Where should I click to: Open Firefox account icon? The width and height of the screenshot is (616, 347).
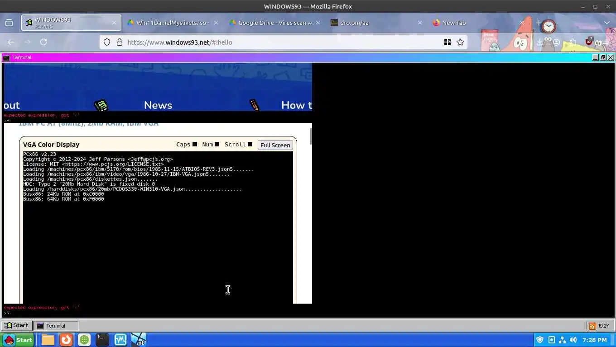click(x=556, y=42)
